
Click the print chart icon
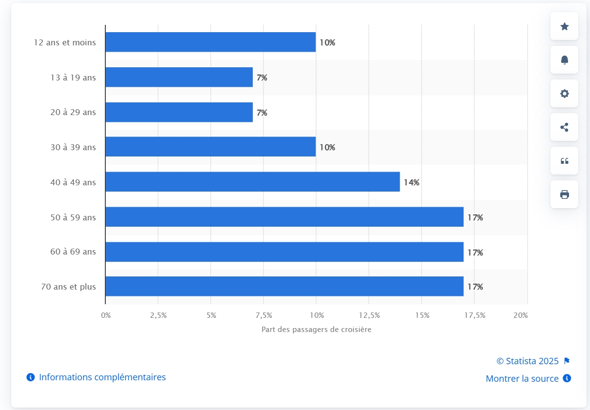564,195
